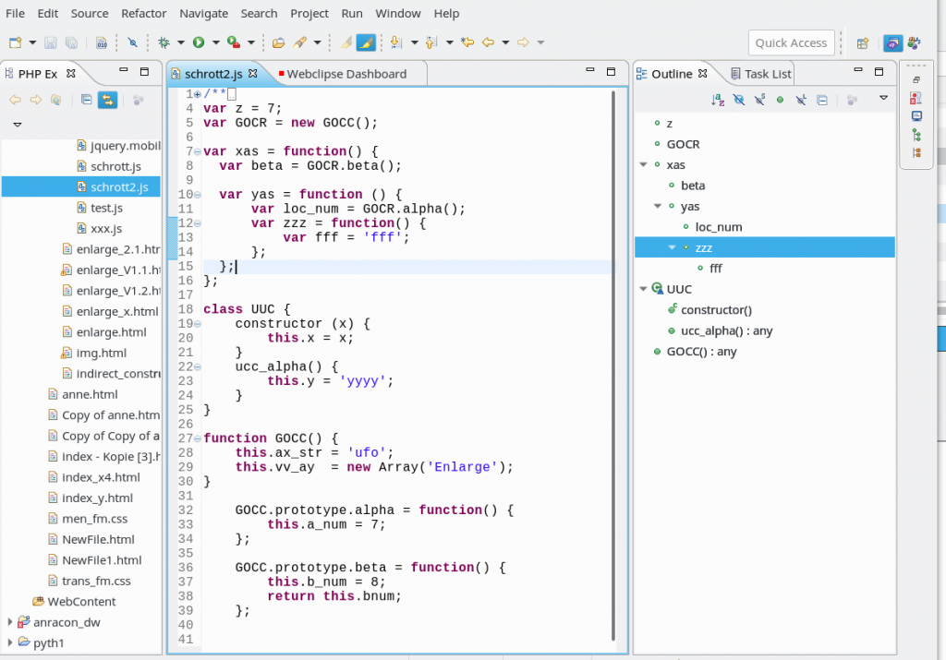
Task: Click the Save disk icon
Action: click(51, 42)
